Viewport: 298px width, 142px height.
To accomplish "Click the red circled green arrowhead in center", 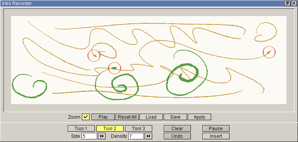I will click(x=115, y=68).
